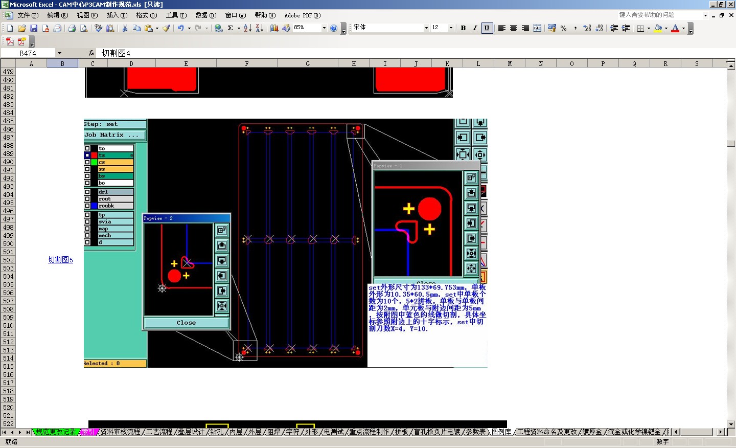The image size is (736, 448).
Task: Open the font size 12 dropdown
Action: [451, 28]
